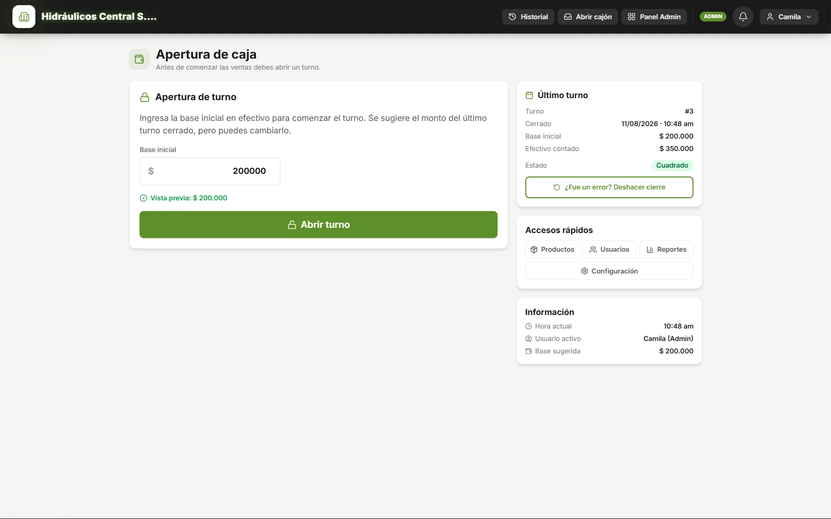The height and width of the screenshot is (519, 831).
Task: Click Abrir cajón in the top bar
Action: [588, 17]
